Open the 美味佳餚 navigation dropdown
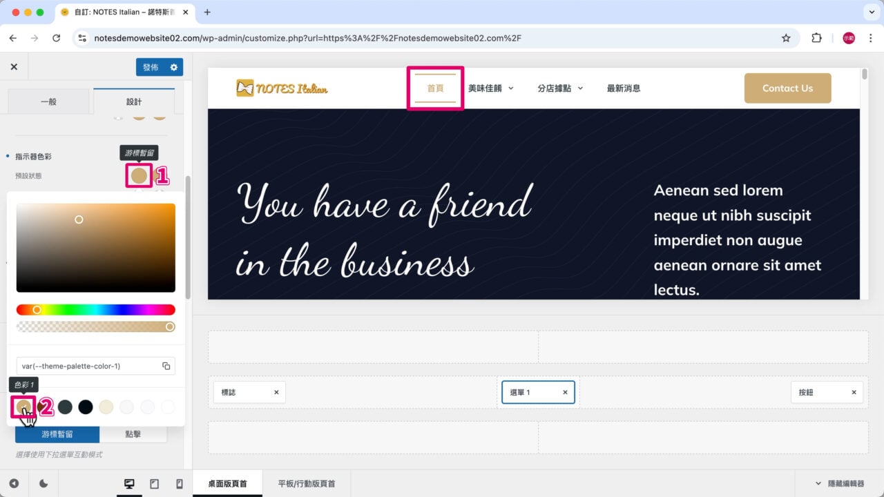Image resolution: width=884 pixels, height=497 pixels. 492,88
